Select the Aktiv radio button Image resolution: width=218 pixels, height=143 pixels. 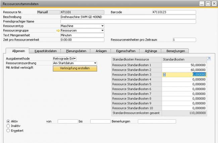pos(8,121)
